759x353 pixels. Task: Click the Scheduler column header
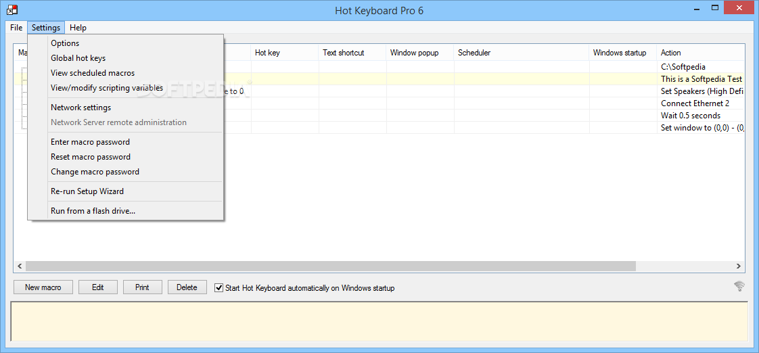tap(522, 53)
